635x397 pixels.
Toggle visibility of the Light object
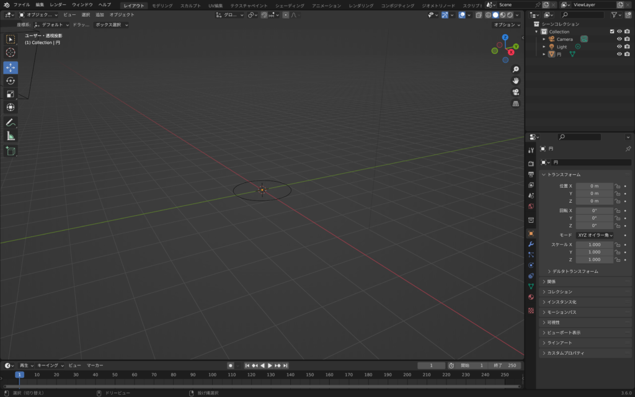[619, 47]
